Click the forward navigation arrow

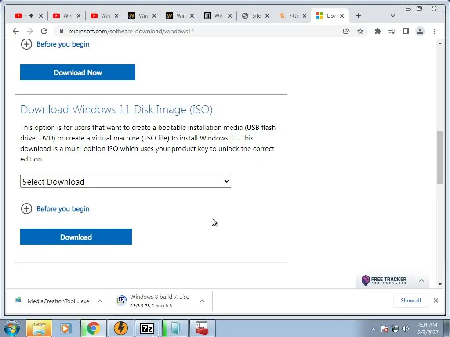coord(30,31)
